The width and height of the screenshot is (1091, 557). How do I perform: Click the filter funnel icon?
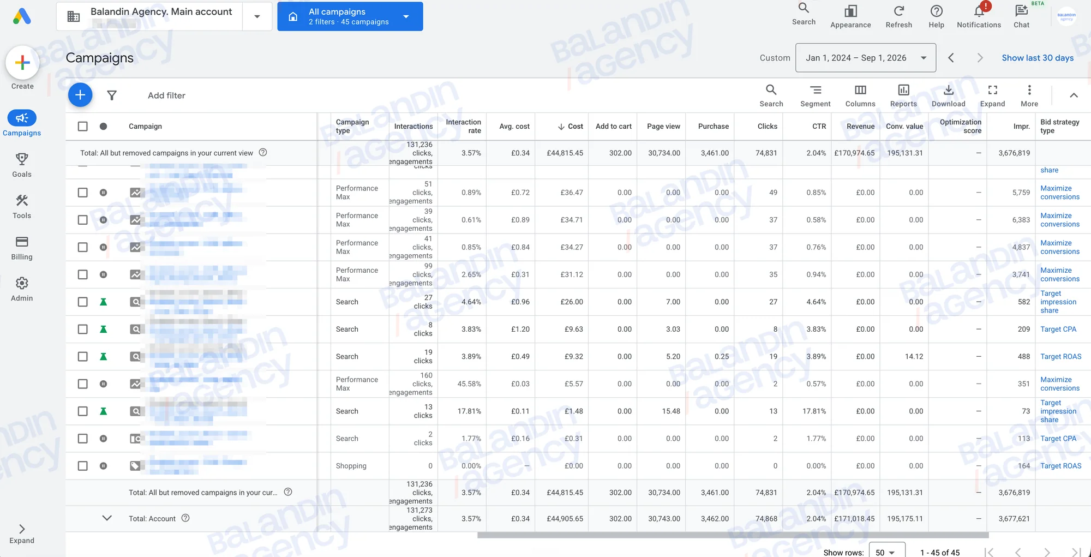click(x=112, y=95)
